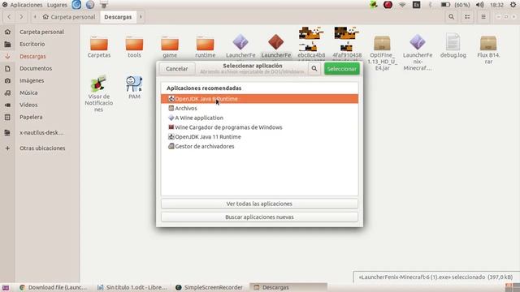Screen dimensions: 520x292
Task: Switch to Sin título 1.odt LibreOffice window
Action: [x=132, y=287]
